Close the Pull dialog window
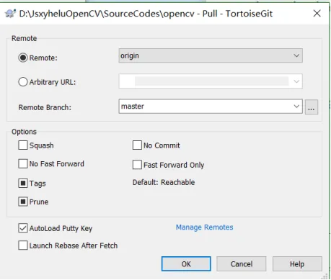 (x=317, y=14)
